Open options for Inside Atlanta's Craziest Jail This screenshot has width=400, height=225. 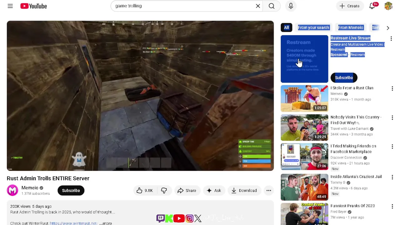pyautogui.click(x=392, y=177)
